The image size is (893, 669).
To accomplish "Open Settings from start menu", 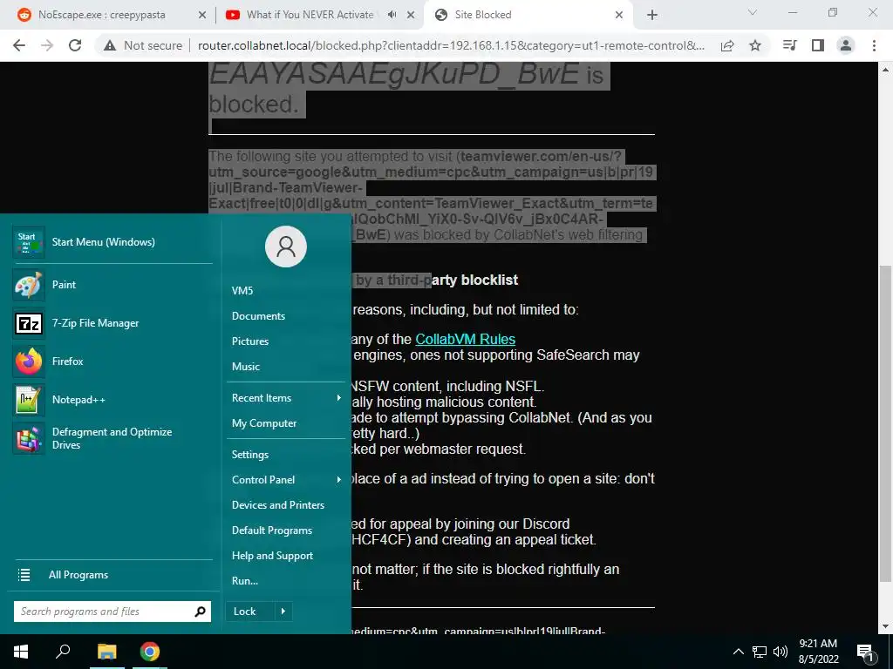I will point(286,455).
